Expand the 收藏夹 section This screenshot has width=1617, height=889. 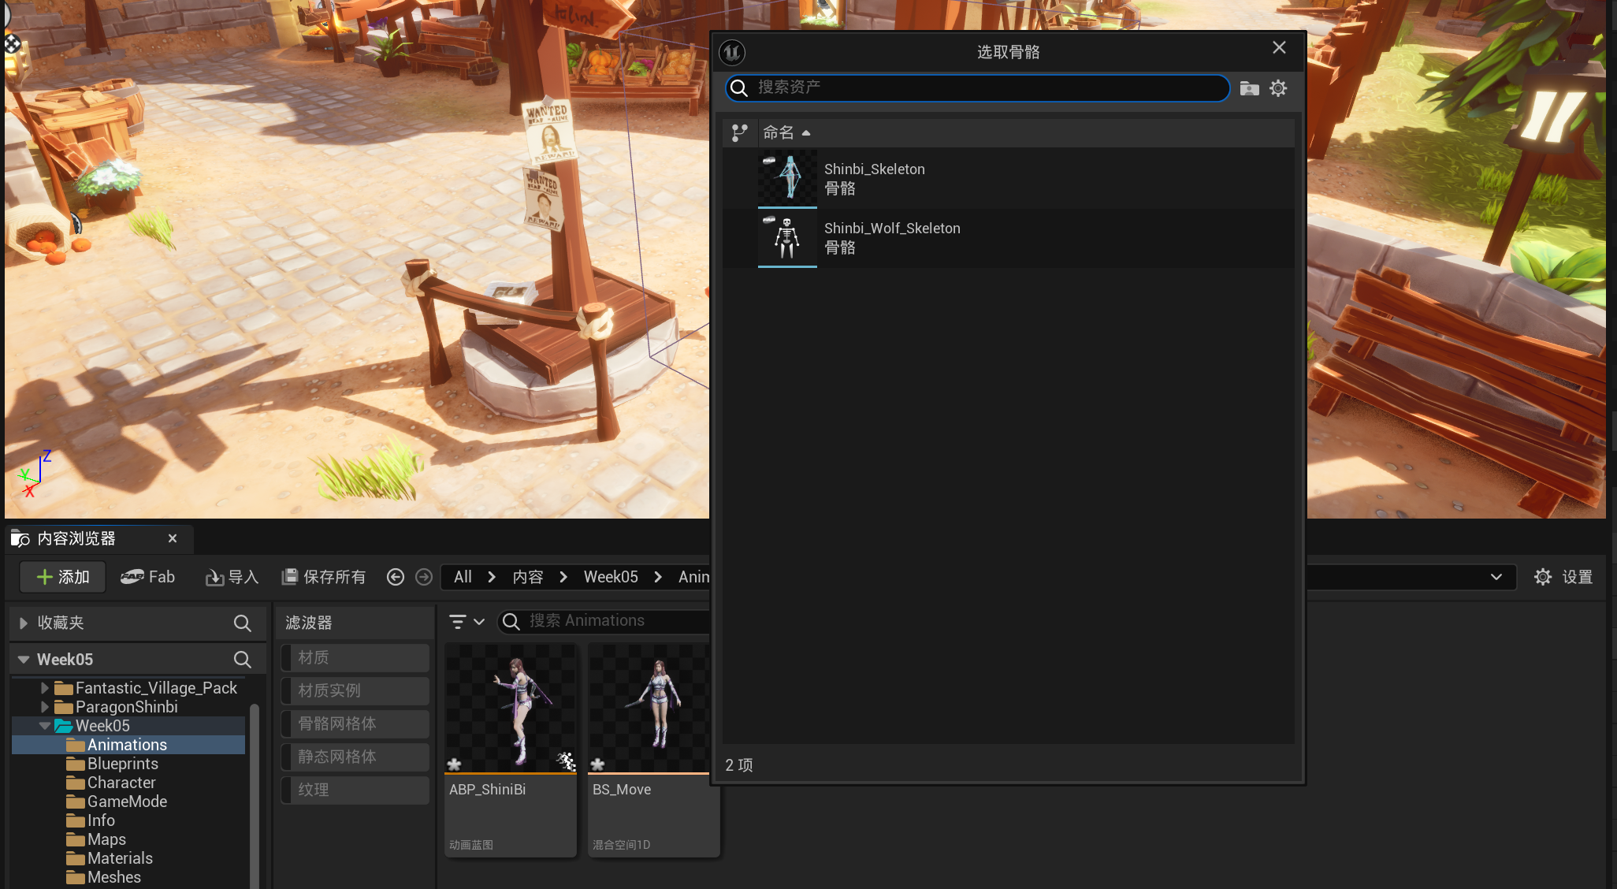point(24,623)
